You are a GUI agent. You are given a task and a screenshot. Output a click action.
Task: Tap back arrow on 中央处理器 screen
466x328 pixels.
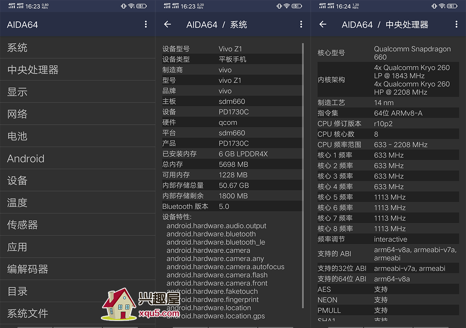(323, 24)
